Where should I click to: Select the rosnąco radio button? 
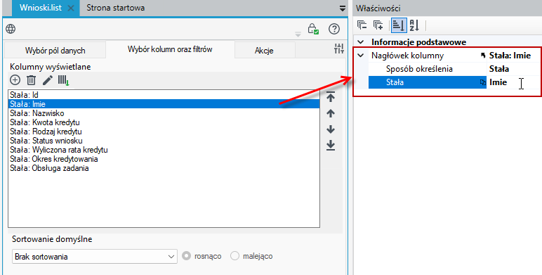tap(186, 256)
